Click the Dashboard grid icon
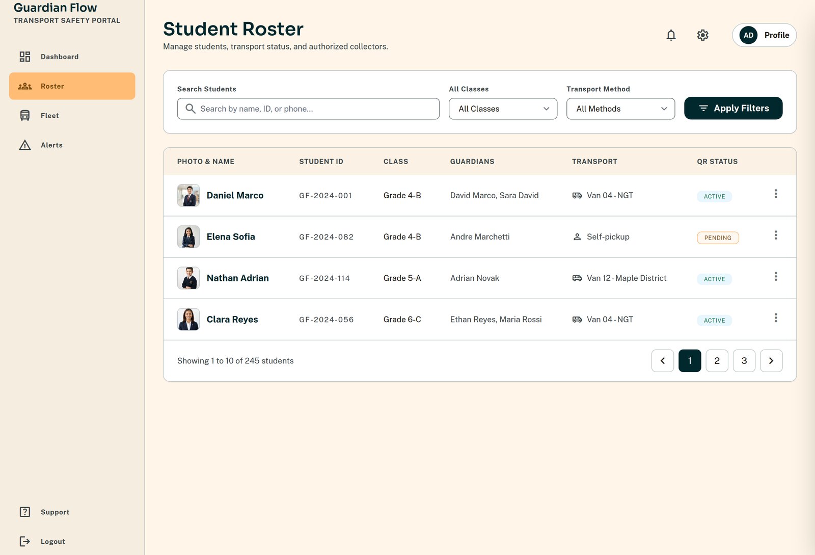 24,57
